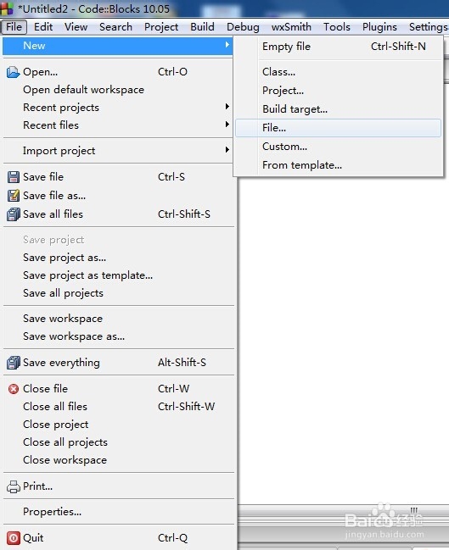Click the Save file as icon
Viewport: 449px width, 550px height.
pos(14,196)
